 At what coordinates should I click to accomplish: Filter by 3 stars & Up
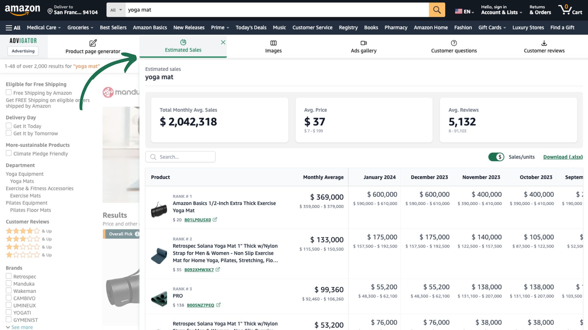29,239
